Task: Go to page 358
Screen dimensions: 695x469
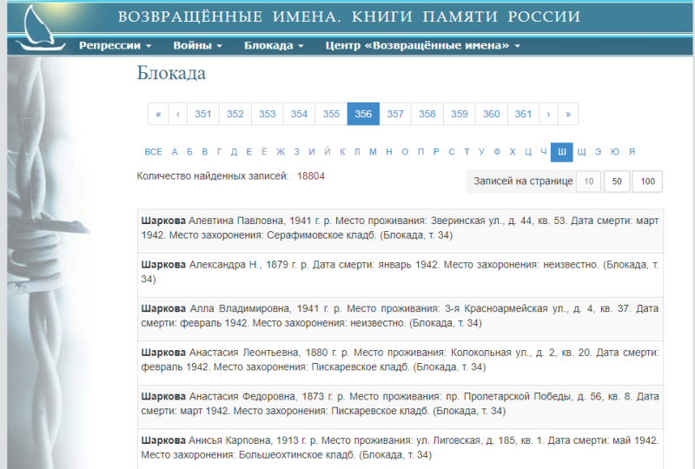Action: pos(427,114)
